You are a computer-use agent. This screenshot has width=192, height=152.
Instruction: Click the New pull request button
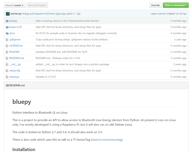37,5
